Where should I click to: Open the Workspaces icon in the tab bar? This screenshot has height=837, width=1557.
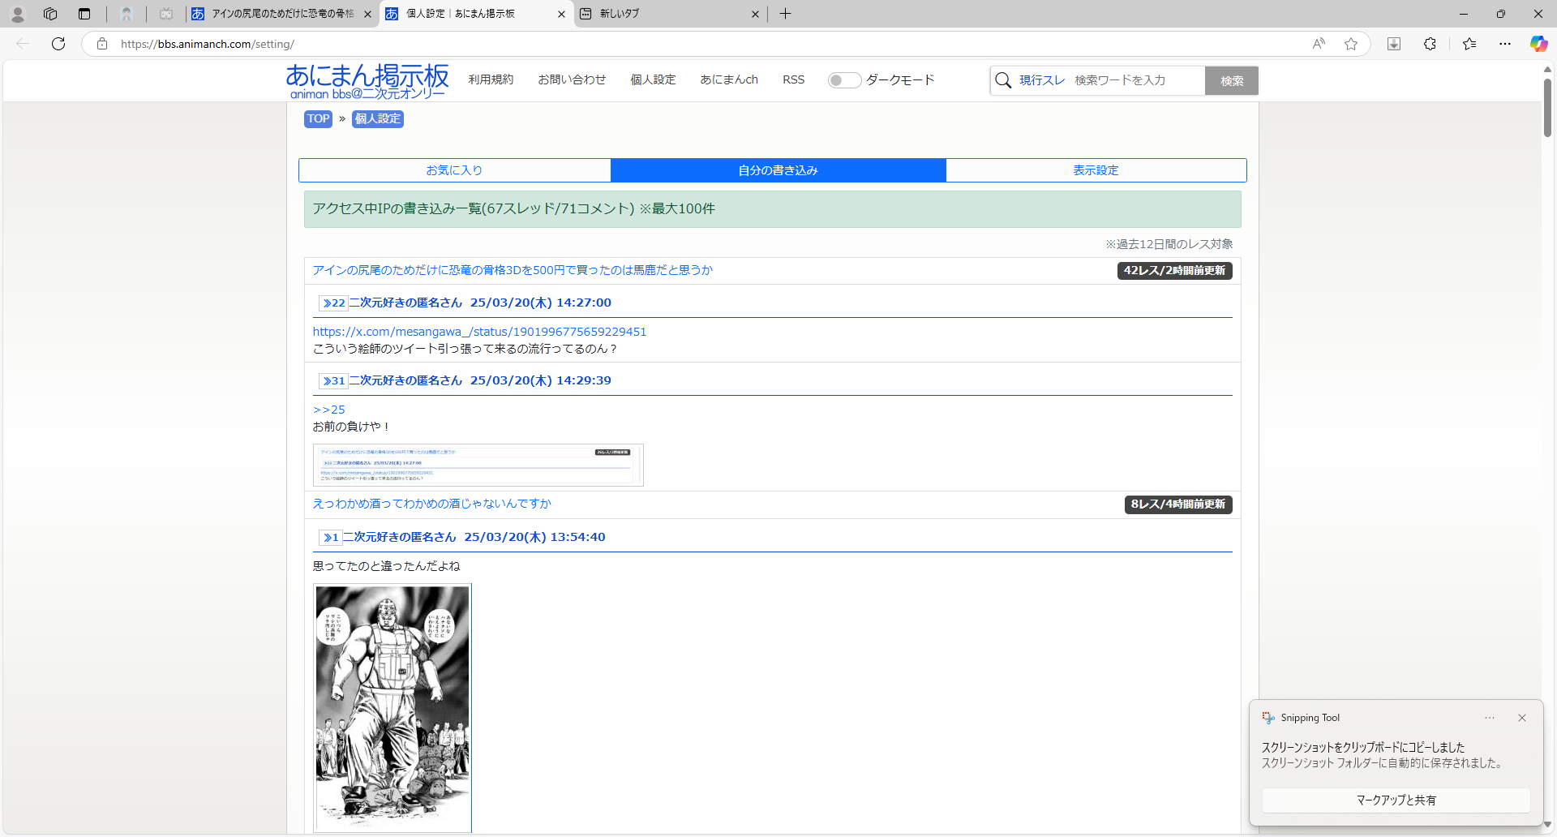pos(50,14)
